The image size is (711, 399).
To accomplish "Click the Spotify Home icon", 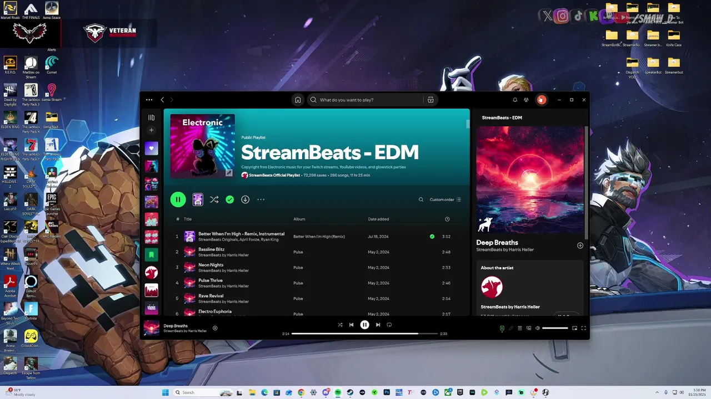I will [x=298, y=100].
